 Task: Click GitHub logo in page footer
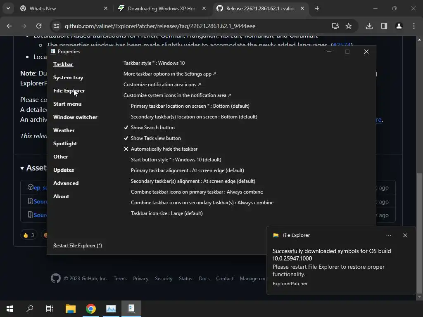[x=56, y=278]
